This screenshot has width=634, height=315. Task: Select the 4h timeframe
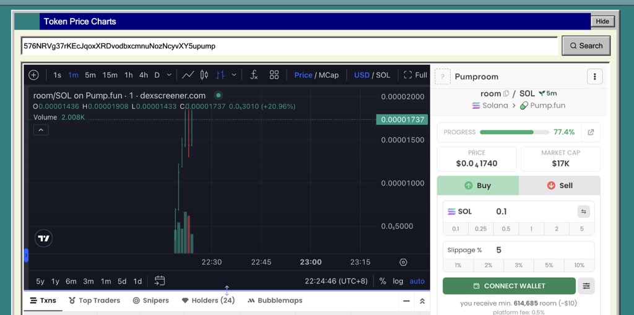144,75
